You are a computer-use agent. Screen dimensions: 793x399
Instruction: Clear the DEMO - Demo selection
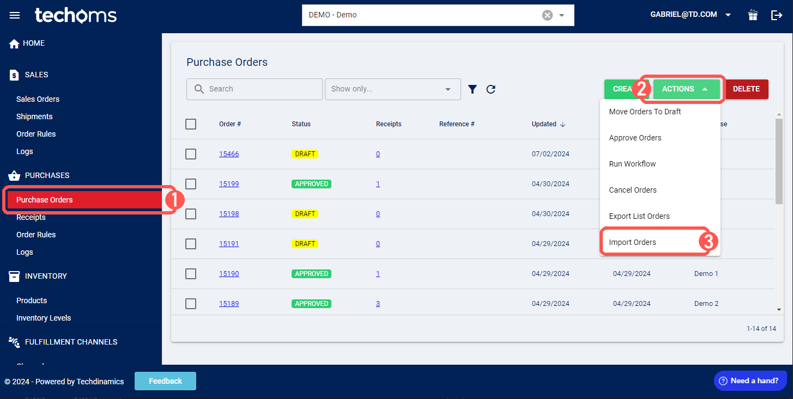point(547,15)
